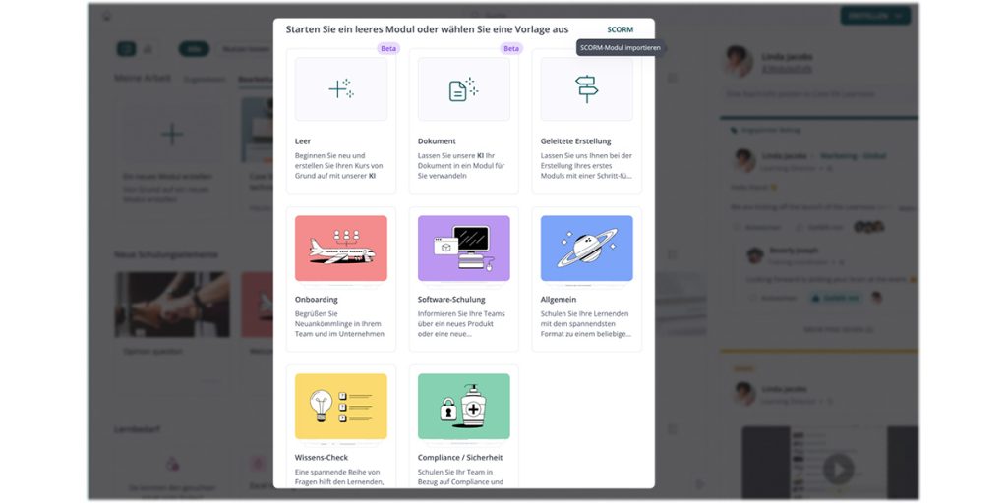Viewport: 1007px width, 503px height.
Task: Click the Software-Schulung card title
Action: point(451,300)
